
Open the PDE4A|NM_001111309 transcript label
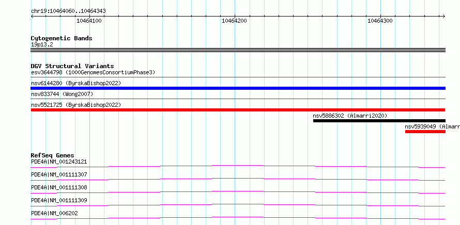(59, 200)
